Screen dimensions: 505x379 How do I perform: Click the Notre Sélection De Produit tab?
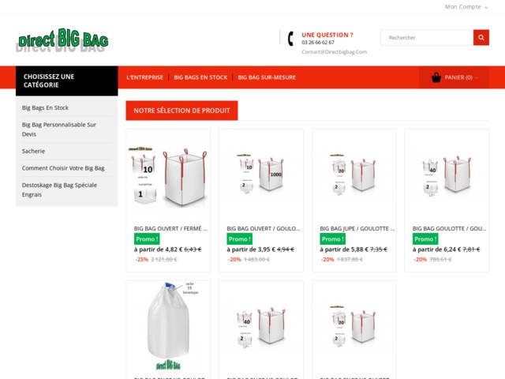(x=181, y=111)
